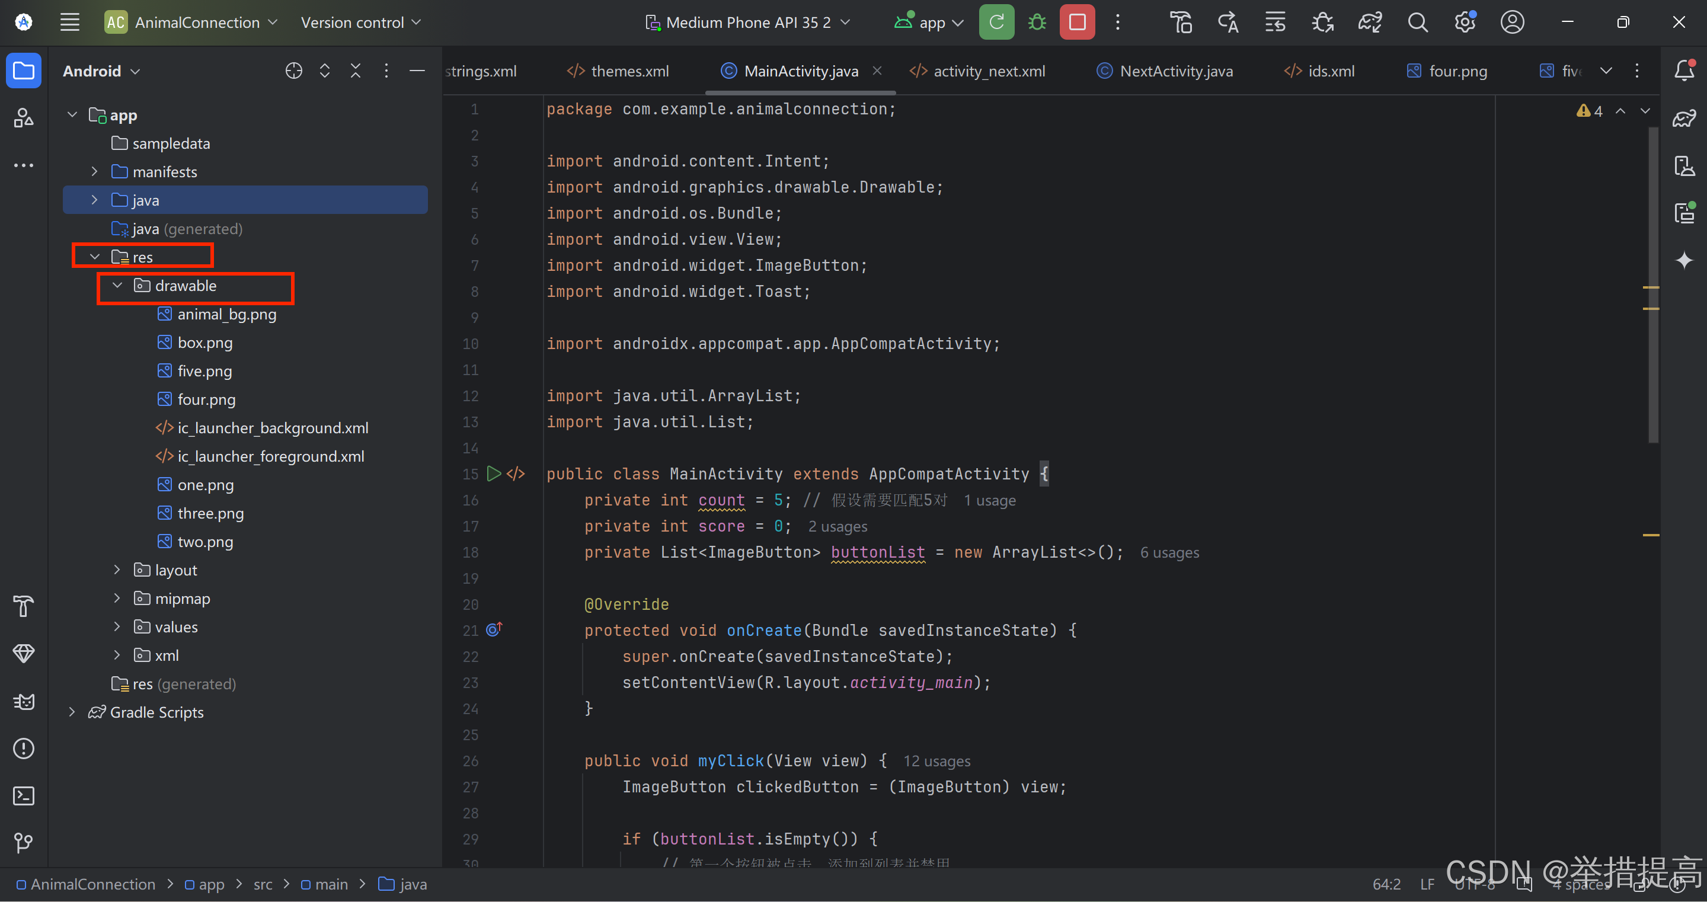Viewport: 1707px width, 902px height.
Task: Open the Logcat tool window
Action: pos(24,701)
